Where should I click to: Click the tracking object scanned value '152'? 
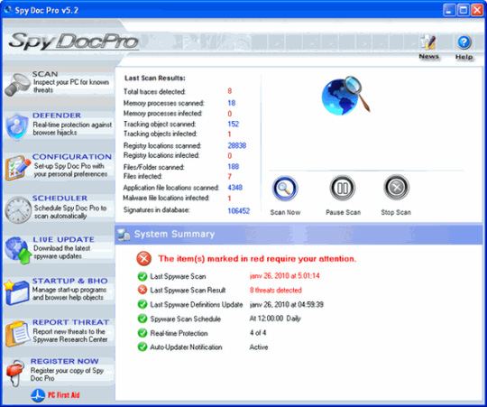(234, 124)
